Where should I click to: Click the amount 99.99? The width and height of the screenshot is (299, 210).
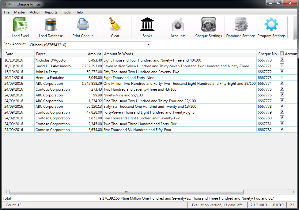pyautogui.click(x=97, y=95)
